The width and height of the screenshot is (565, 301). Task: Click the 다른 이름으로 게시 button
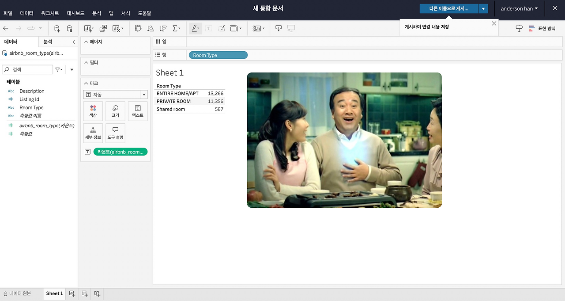(448, 8)
